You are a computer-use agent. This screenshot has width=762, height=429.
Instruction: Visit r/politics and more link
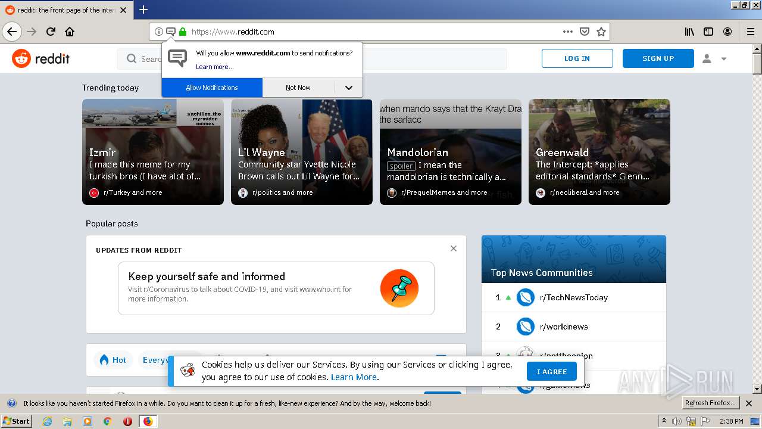282,192
